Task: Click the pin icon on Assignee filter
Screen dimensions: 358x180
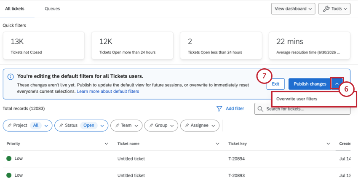Action: pyautogui.click(x=187, y=125)
